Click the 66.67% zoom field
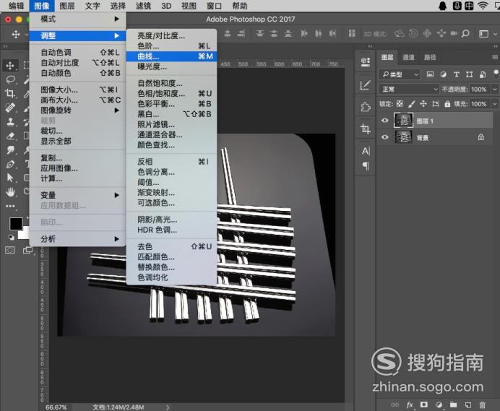Screen dimensions: 500x411 pos(56,407)
